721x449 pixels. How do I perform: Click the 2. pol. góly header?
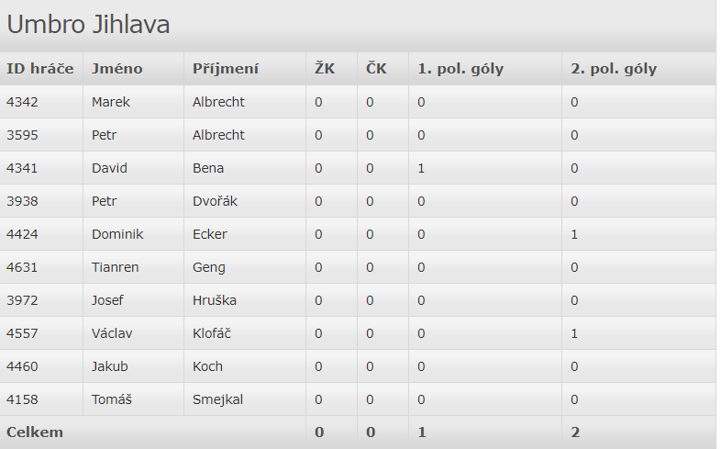(x=614, y=69)
